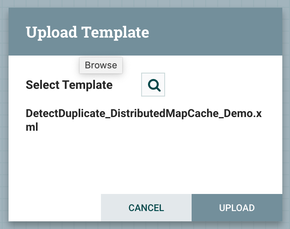Screen dimensions: 290x229
Task: Click the Select Template label
Action: (69, 85)
